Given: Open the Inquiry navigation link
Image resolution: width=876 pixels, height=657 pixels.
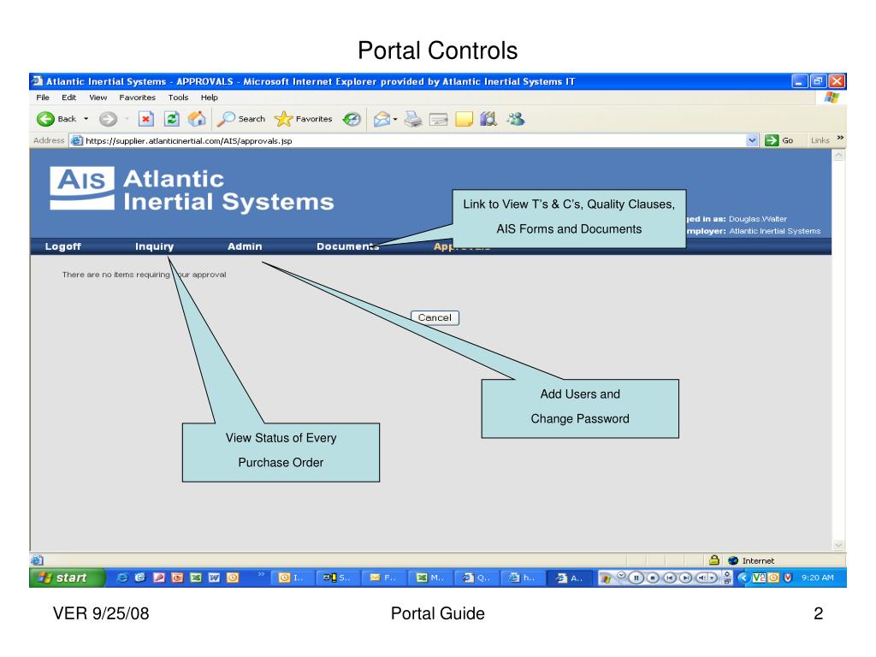Looking at the screenshot, I should tap(154, 246).
